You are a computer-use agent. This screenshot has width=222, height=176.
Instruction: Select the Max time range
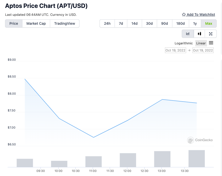click(209, 23)
